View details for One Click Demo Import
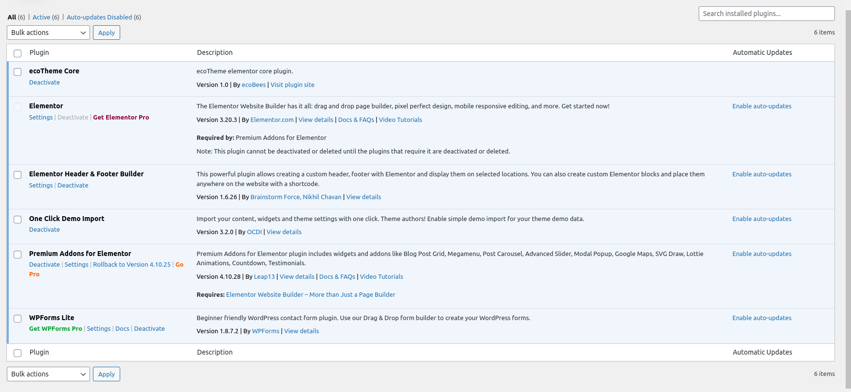The width and height of the screenshot is (851, 392). [284, 232]
